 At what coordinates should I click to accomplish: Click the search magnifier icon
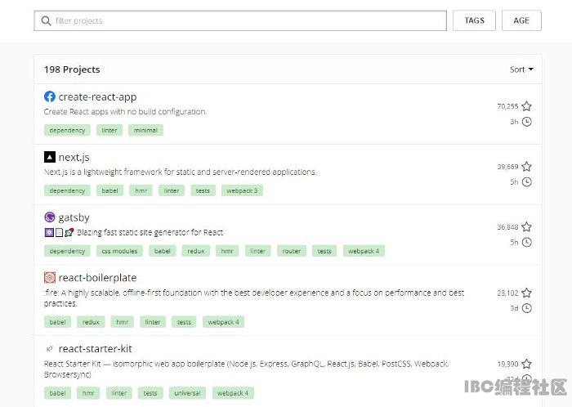[46, 20]
